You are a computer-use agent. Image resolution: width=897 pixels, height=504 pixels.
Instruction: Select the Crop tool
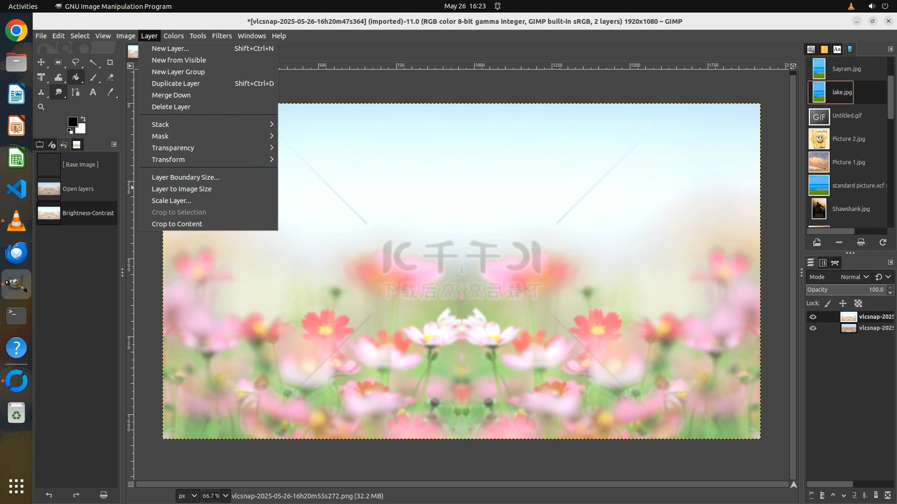pos(110,62)
